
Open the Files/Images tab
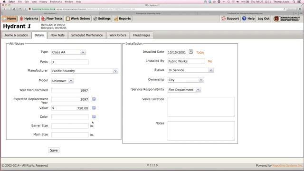(x=142, y=35)
